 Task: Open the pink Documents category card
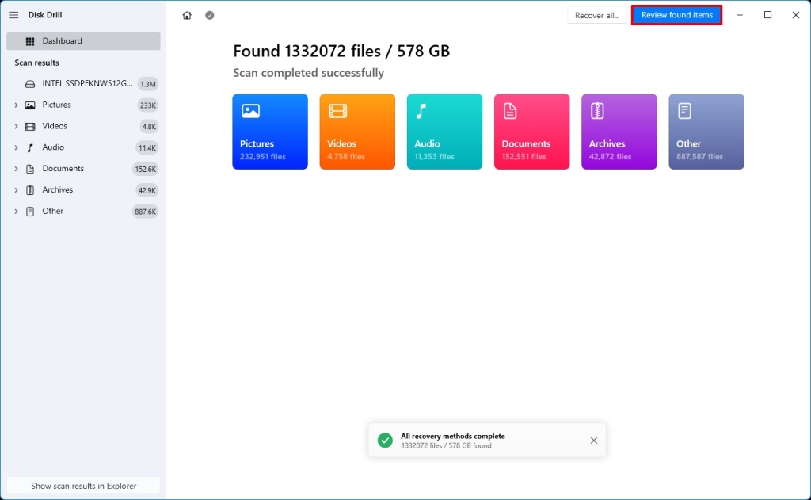click(531, 131)
